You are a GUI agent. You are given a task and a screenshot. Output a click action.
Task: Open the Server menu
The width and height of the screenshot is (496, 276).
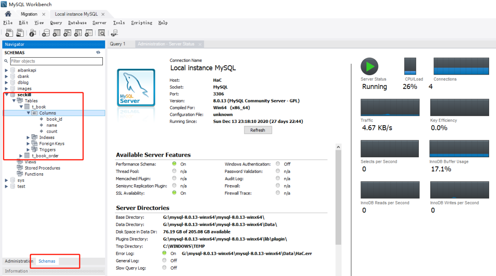[x=99, y=23]
